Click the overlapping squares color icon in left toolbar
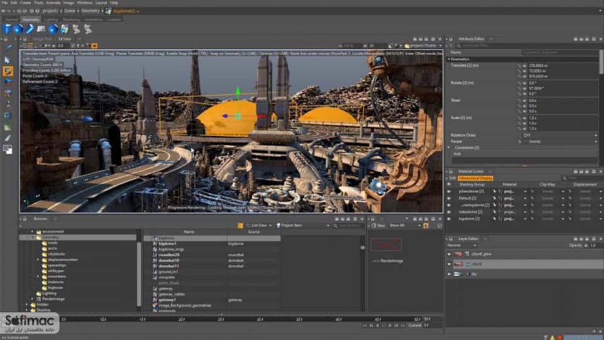The image size is (604, 340). point(8,149)
